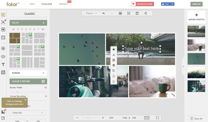This screenshot has width=208, height=122.
Task: Open the Stickers star icon in sidebar
Action: click(x=3, y=48)
